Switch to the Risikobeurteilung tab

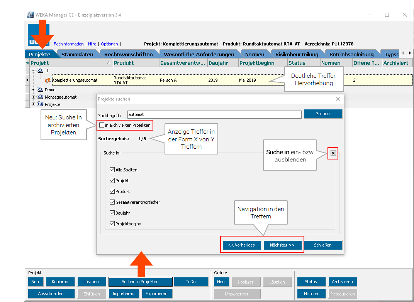(297, 54)
